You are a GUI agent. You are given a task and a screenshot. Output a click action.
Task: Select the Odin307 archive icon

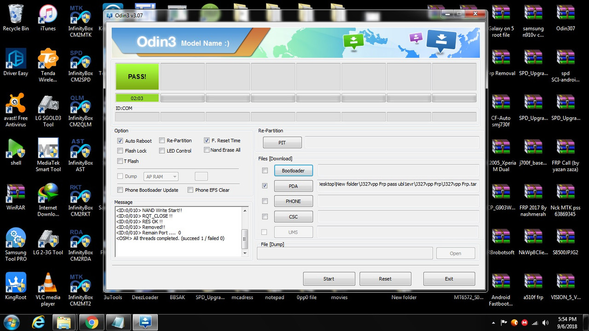(x=566, y=18)
